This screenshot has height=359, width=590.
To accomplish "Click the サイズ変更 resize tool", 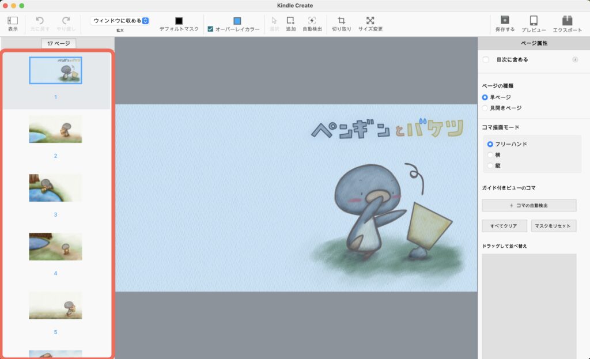I will 370,20.
